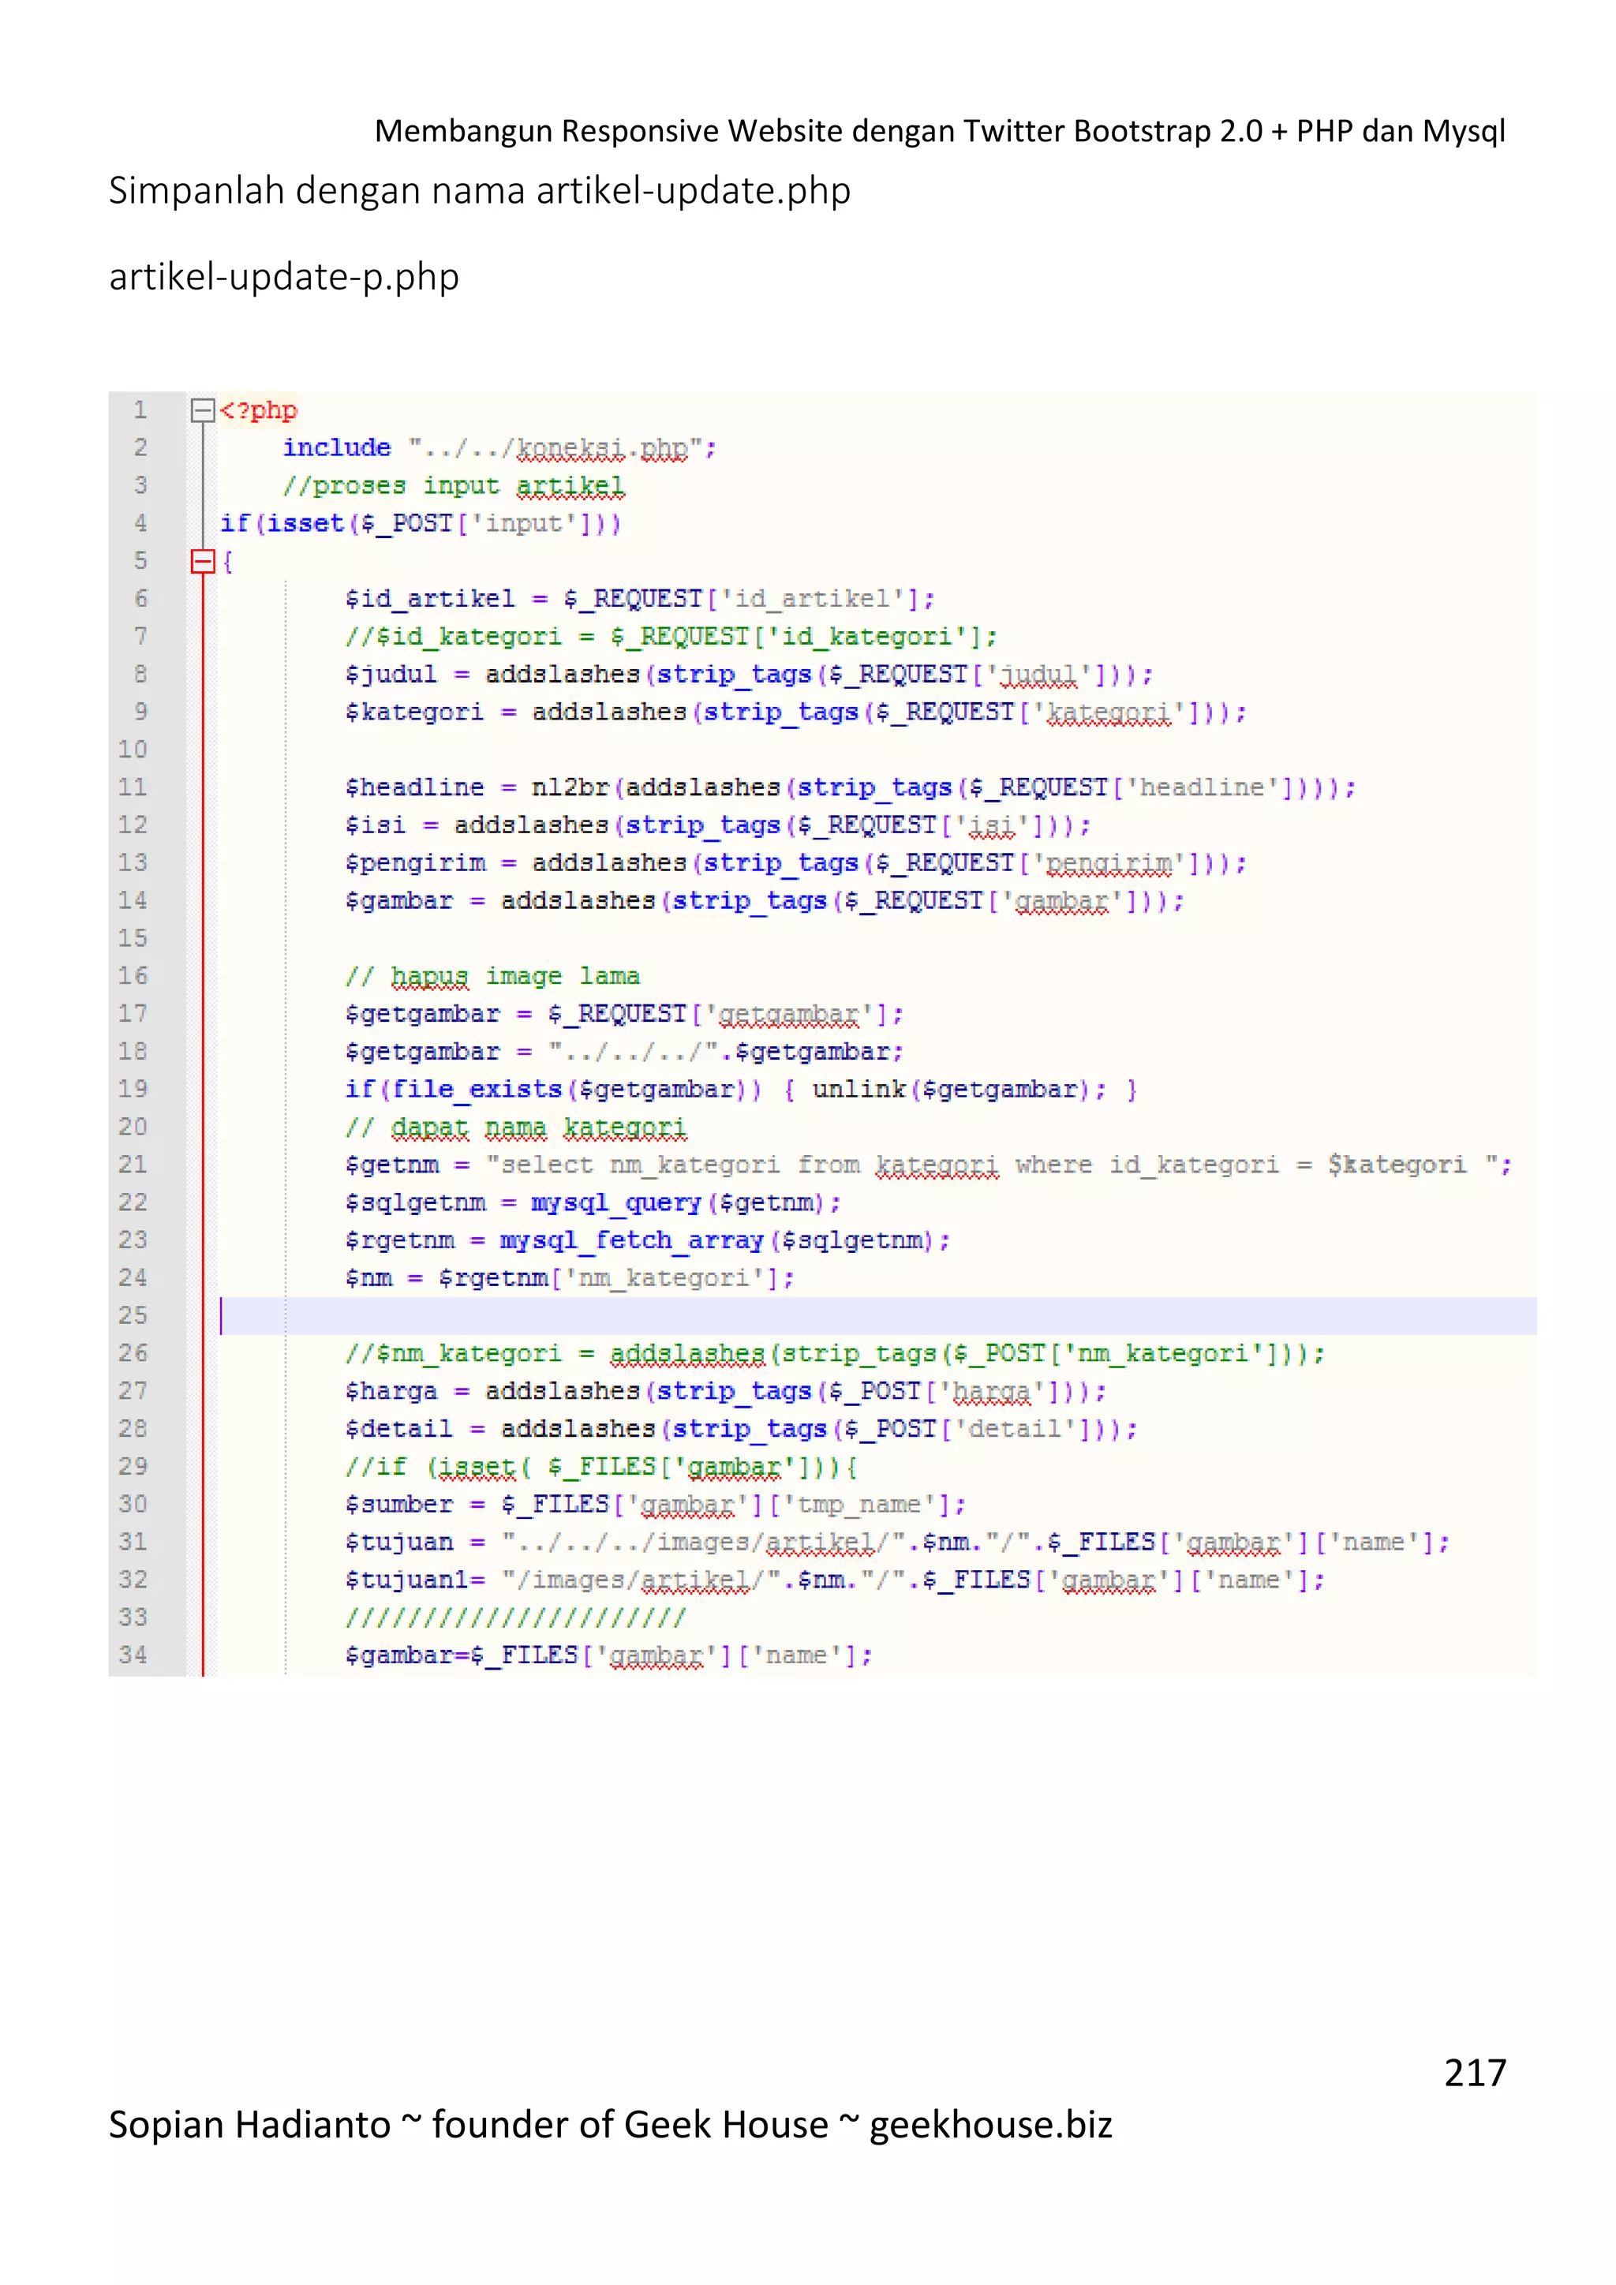Select line number 10 in the gutter
Image resolution: width=1616 pixels, height=2285 pixels.
tap(133, 750)
